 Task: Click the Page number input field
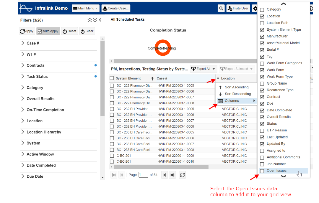click(143, 175)
